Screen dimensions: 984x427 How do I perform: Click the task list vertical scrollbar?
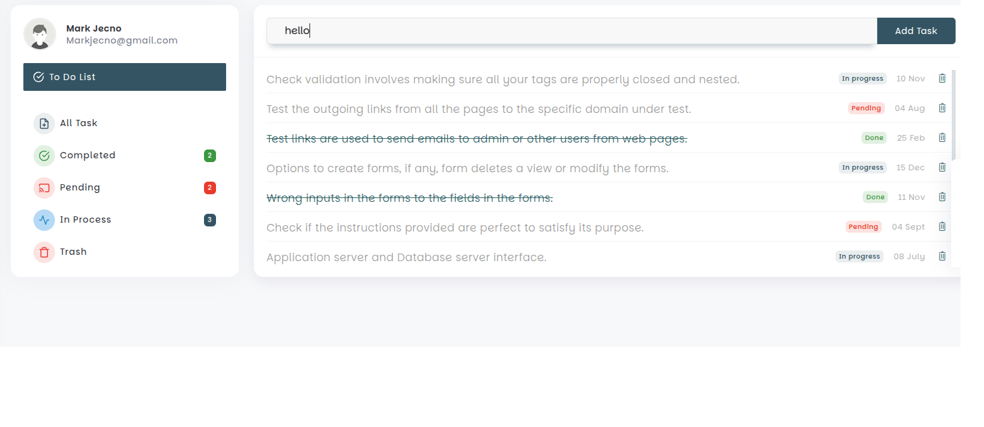[953, 115]
